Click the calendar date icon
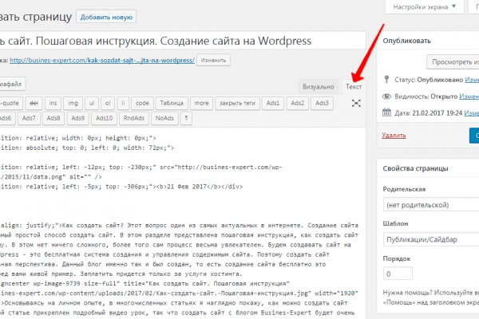Image resolution: width=479 pixels, height=319 pixels. tap(387, 114)
